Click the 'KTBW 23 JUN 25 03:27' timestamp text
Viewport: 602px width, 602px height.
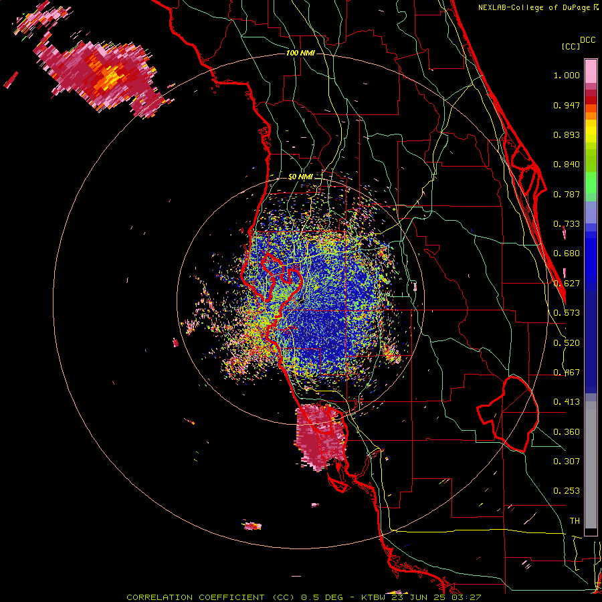pyautogui.click(x=421, y=597)
